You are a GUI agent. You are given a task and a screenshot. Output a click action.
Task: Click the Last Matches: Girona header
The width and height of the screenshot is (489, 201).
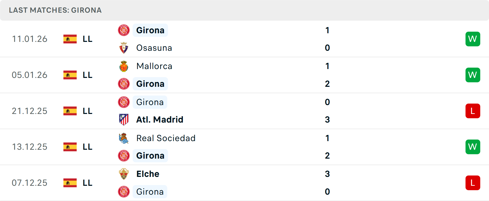click(x=55, y=10)
